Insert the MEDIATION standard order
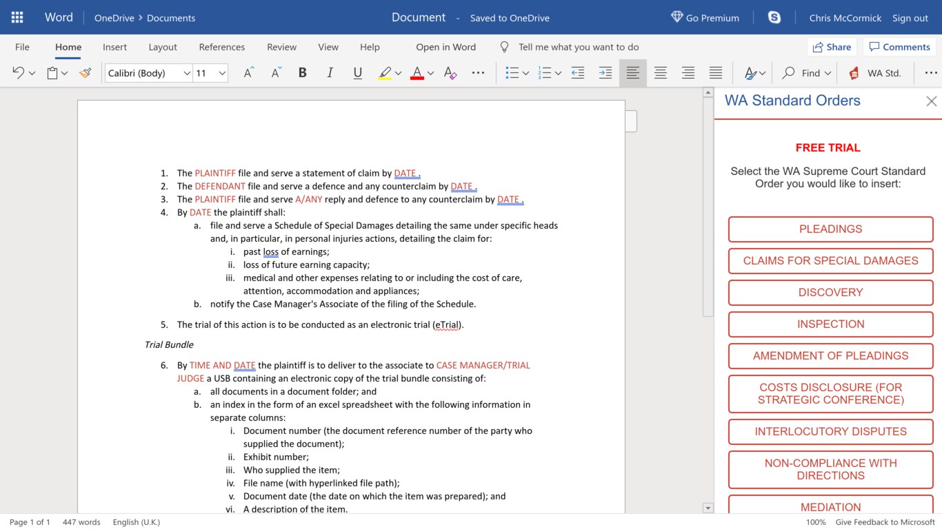 click(830, 505)
